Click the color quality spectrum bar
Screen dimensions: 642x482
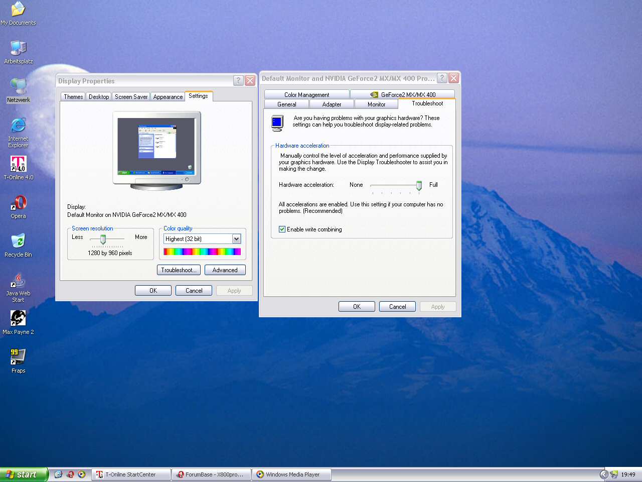[x=202, y=252]
